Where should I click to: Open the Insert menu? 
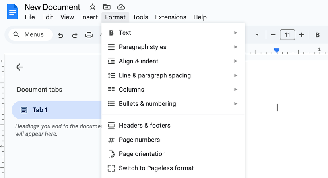[89, 17]
